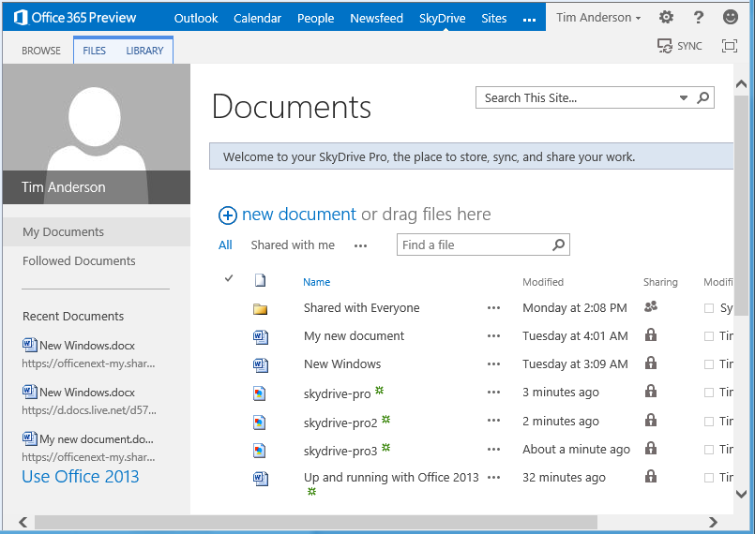Open ellipsis menu for skydrive-pro

(x=493, y=393)
